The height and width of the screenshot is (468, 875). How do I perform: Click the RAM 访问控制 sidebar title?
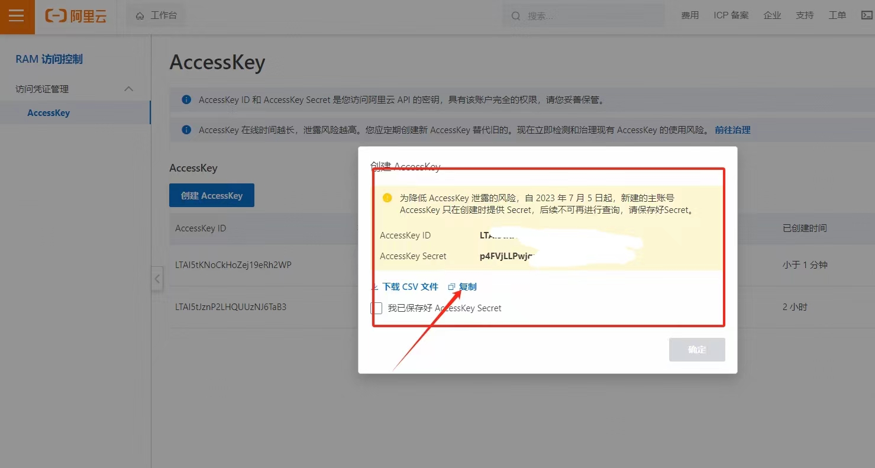(x=49, y=59)
